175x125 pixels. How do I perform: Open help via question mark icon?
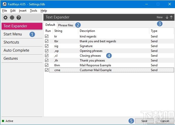click(x=19, y=17)
